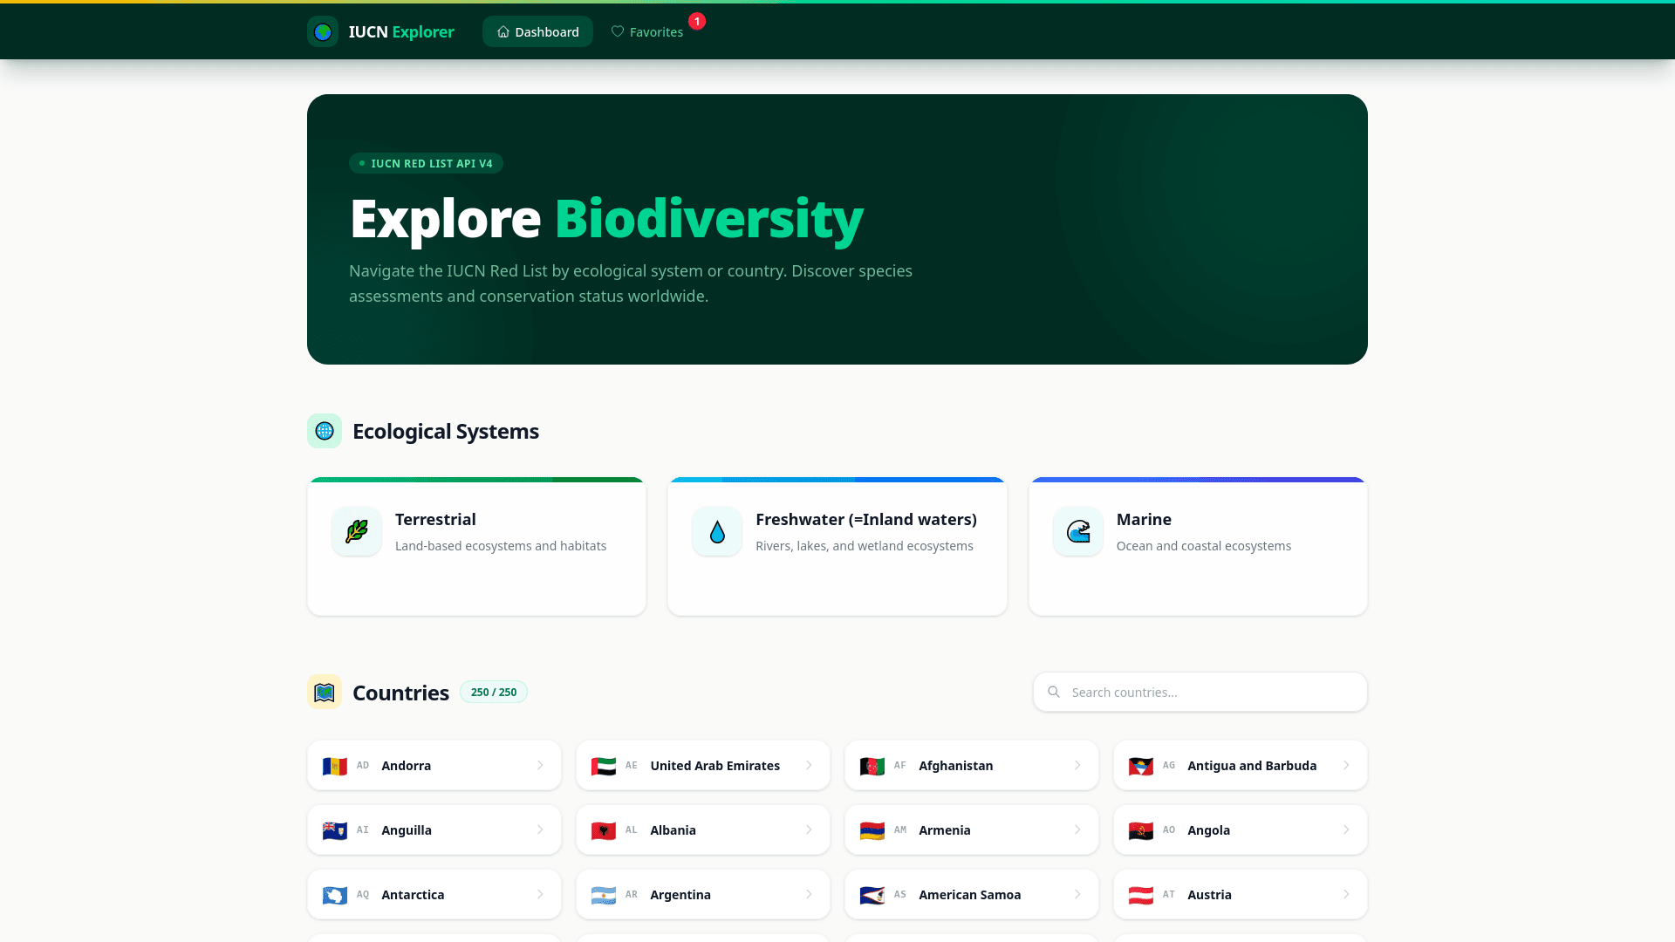
Task: Select the United Arab Emirates name
Action: [714, 766]
